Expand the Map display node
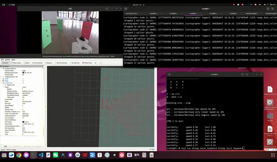This screenshot has width=277, height=162. point(1,81)
